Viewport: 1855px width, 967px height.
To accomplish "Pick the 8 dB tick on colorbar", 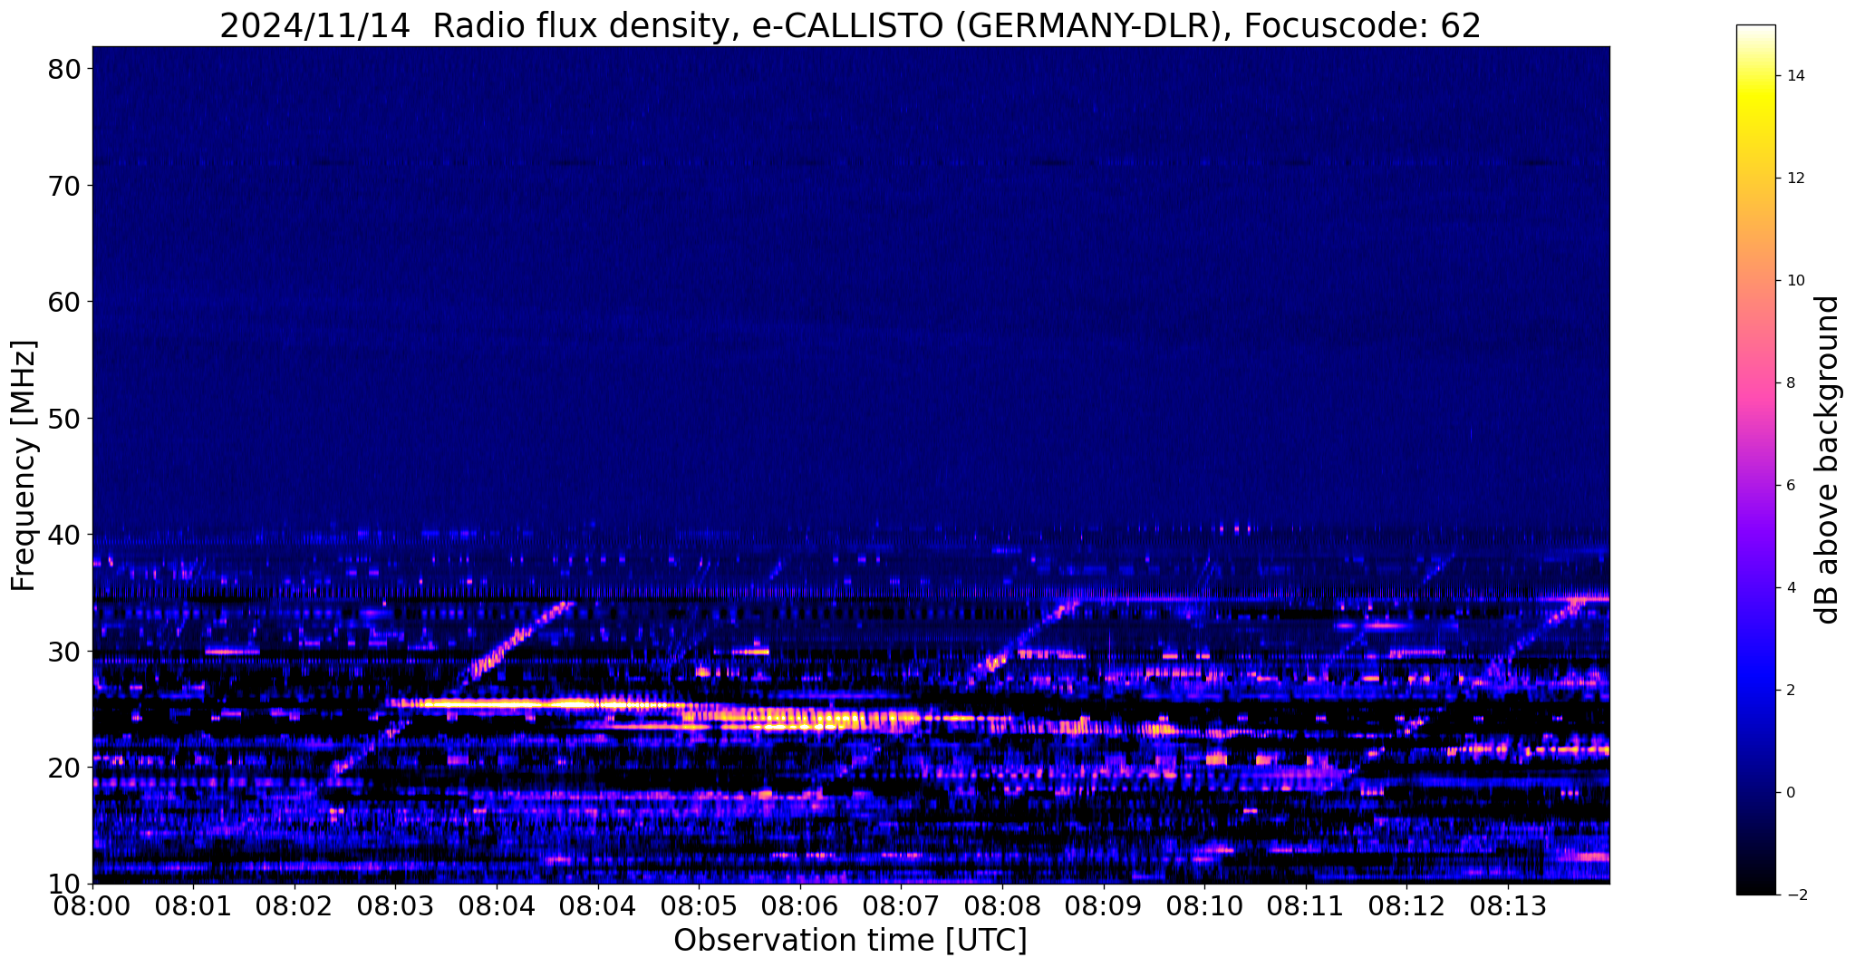I will pos(1790,383).
